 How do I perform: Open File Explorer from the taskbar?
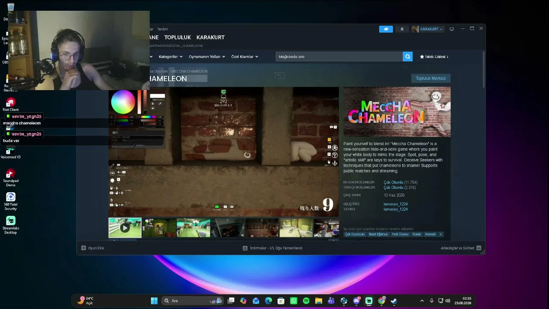click(319, 301)
